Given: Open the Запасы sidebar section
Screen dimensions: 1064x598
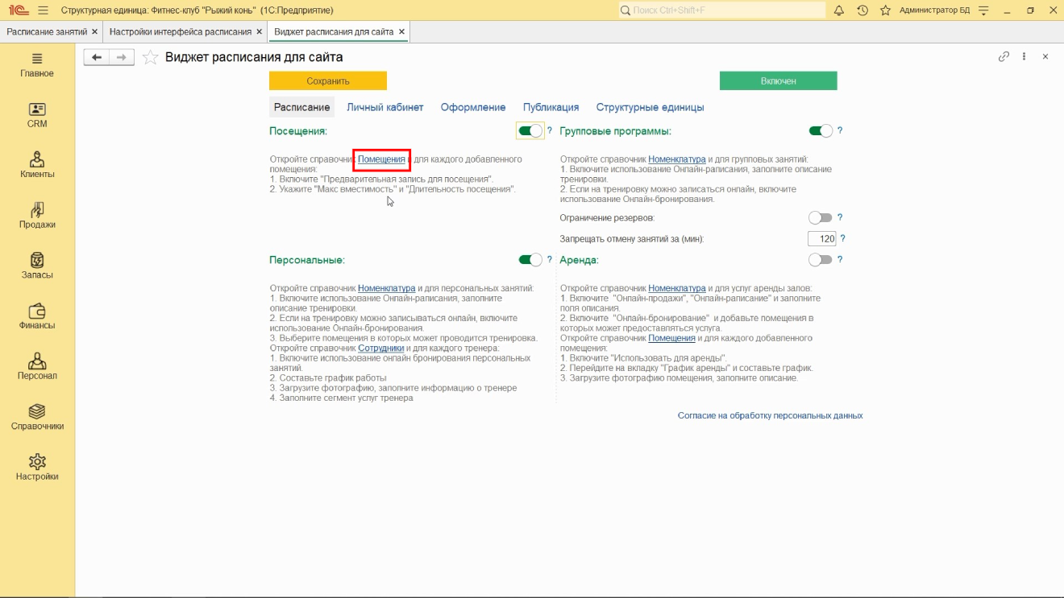Looking at the screenshot, I should point(37,266).
